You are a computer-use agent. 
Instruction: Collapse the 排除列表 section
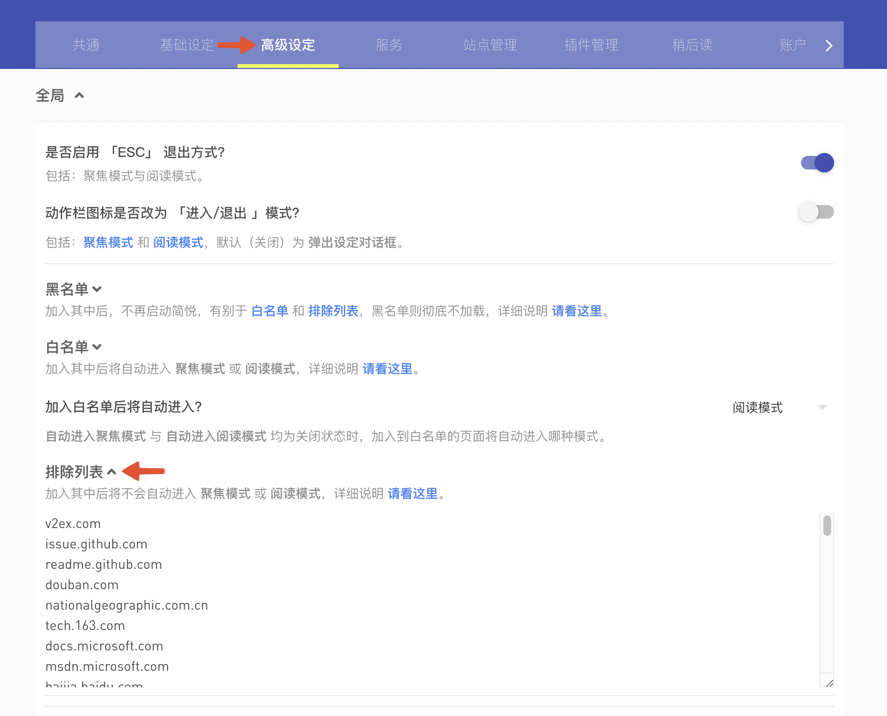(111, 472)
